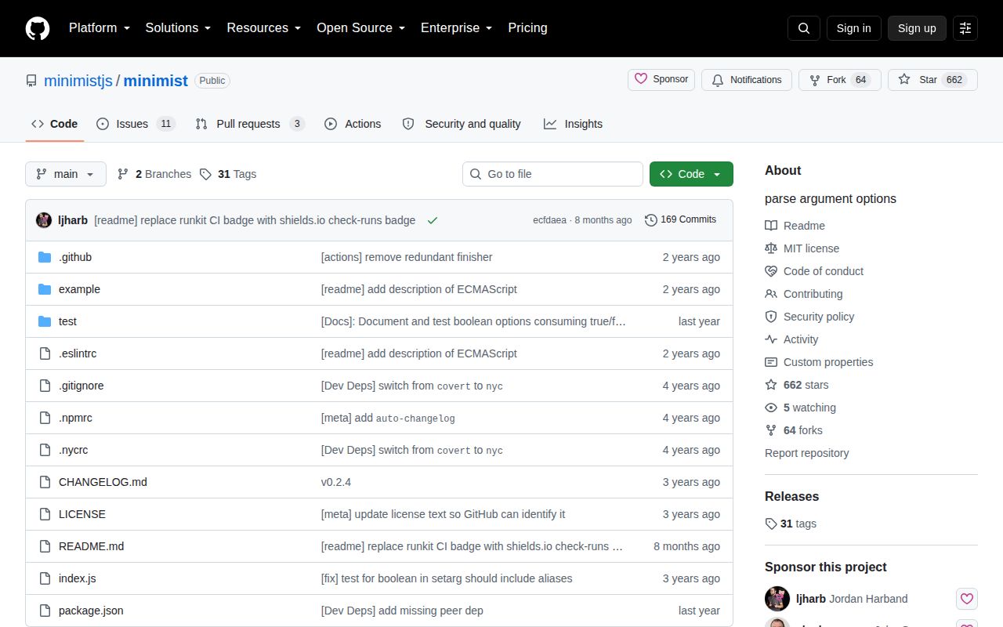View the 5 watching link
Screen dimensions: 1003x627
point(800,408)
